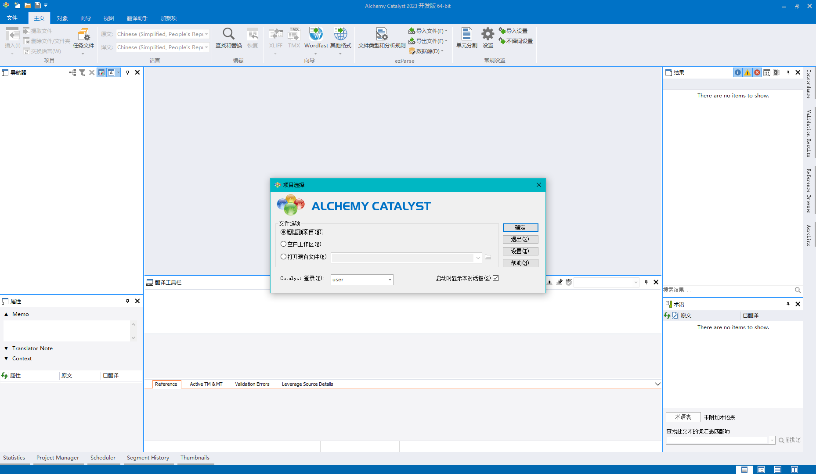Click the Memo scrollbar down arrow
Screen dimensions: 816x474
133,338
